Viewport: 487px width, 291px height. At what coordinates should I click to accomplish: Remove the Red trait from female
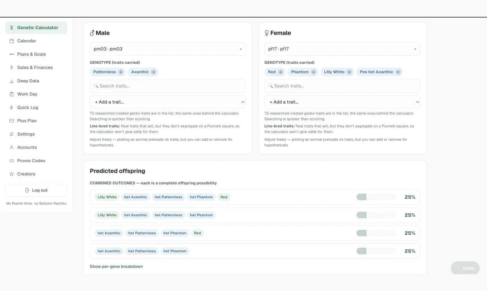(280, 72)
